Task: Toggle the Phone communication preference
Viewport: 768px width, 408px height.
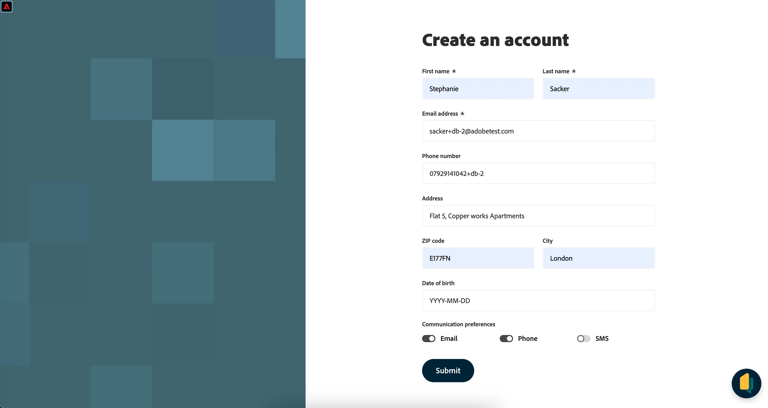Action: (x=506, y=339)
